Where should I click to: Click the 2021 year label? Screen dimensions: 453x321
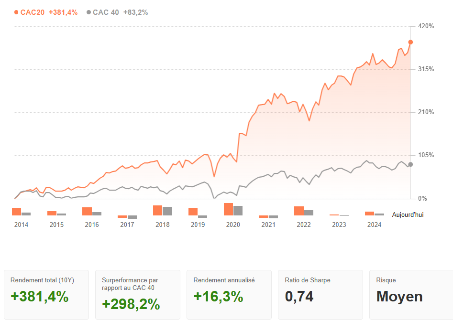pos(268,225)
